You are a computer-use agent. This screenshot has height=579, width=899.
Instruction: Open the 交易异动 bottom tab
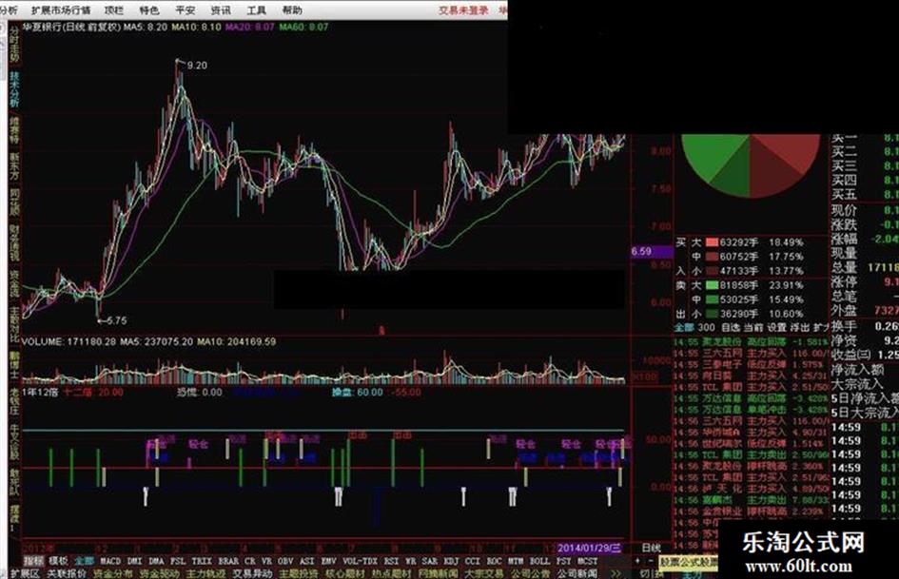tap(252, 573)
